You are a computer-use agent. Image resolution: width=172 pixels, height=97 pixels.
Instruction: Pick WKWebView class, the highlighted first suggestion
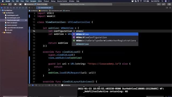point(105,34)
